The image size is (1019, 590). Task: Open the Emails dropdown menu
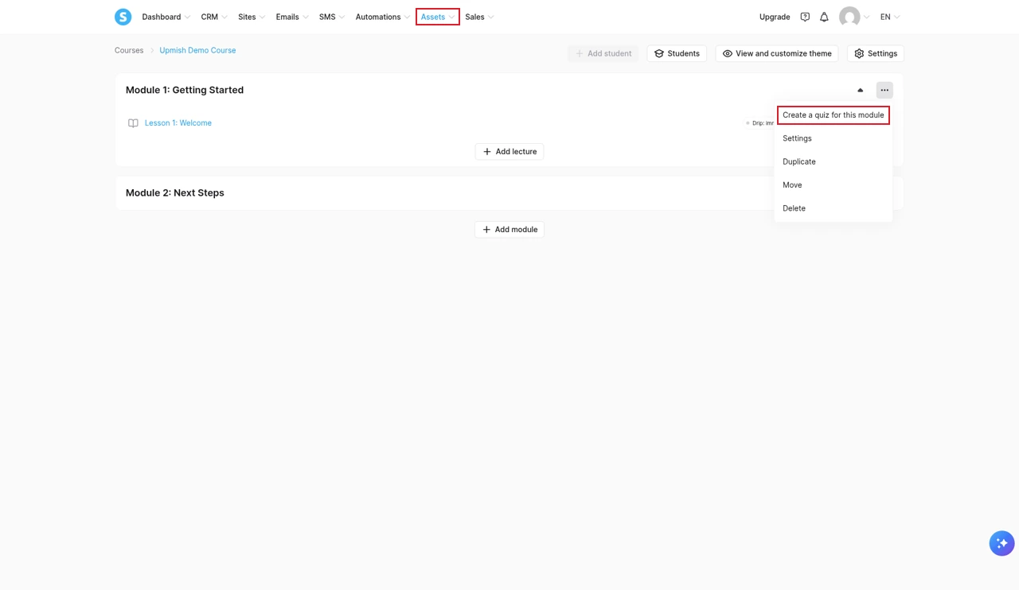[x=291, y=17]
